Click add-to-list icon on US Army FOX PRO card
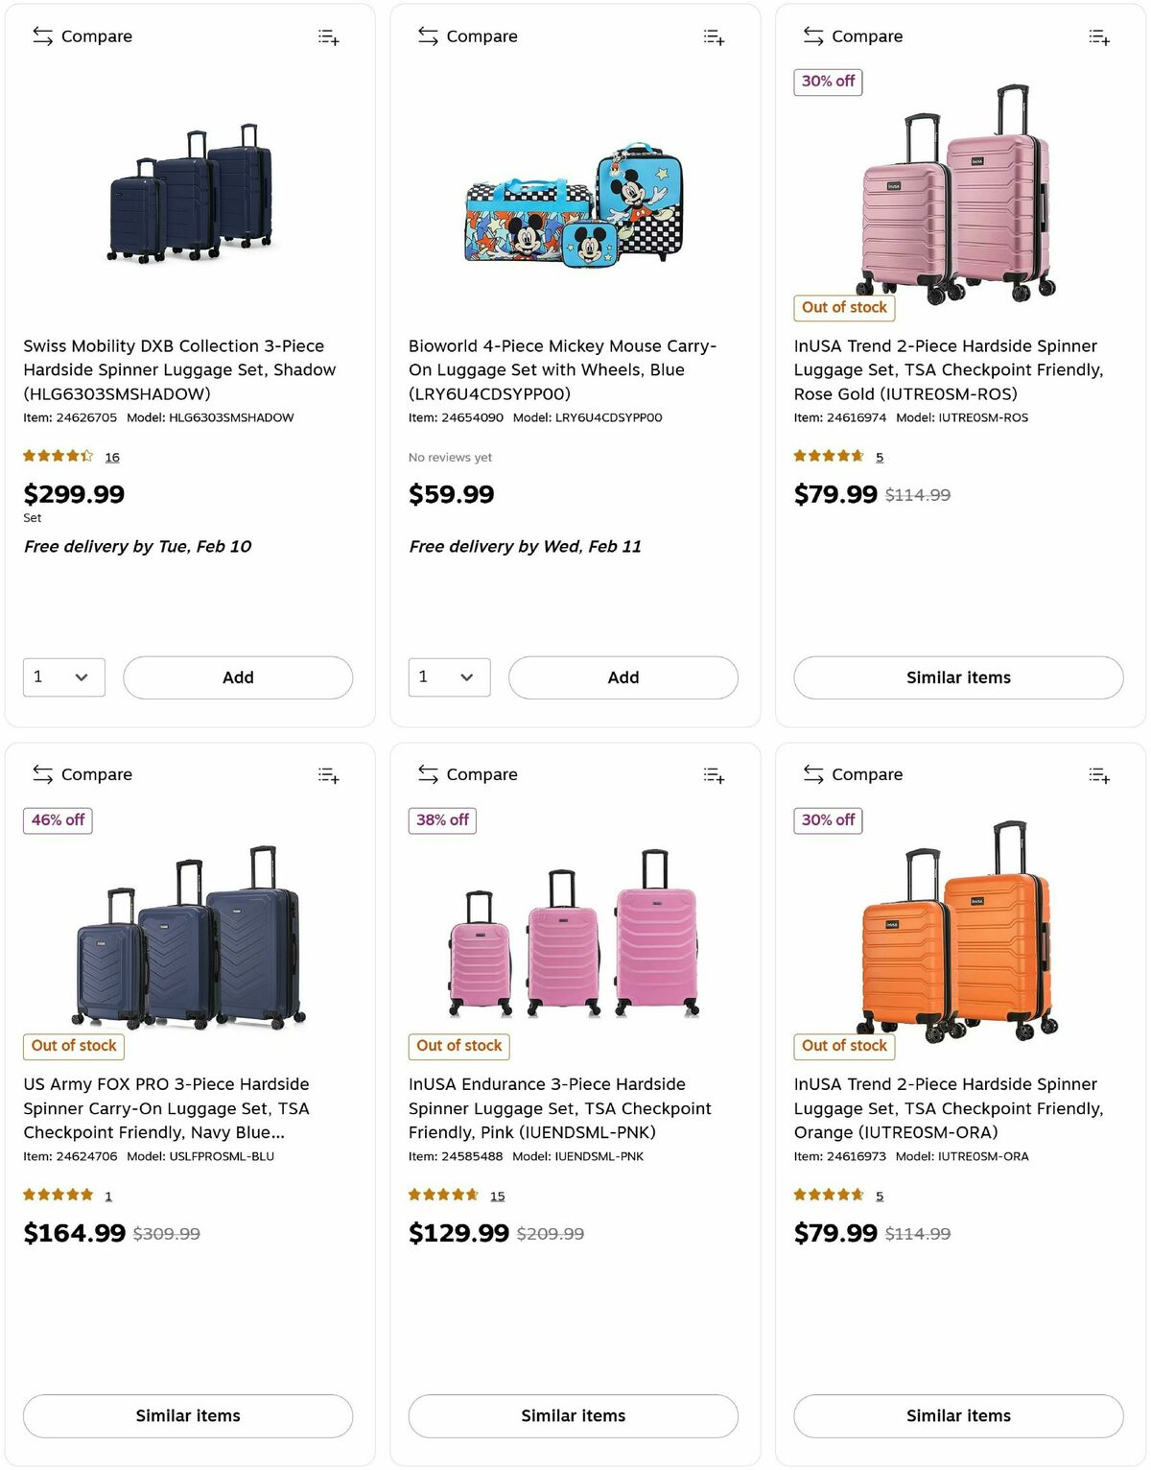Image resolution: width=1151 pixels, height=1470 pixels. point(329,775)
